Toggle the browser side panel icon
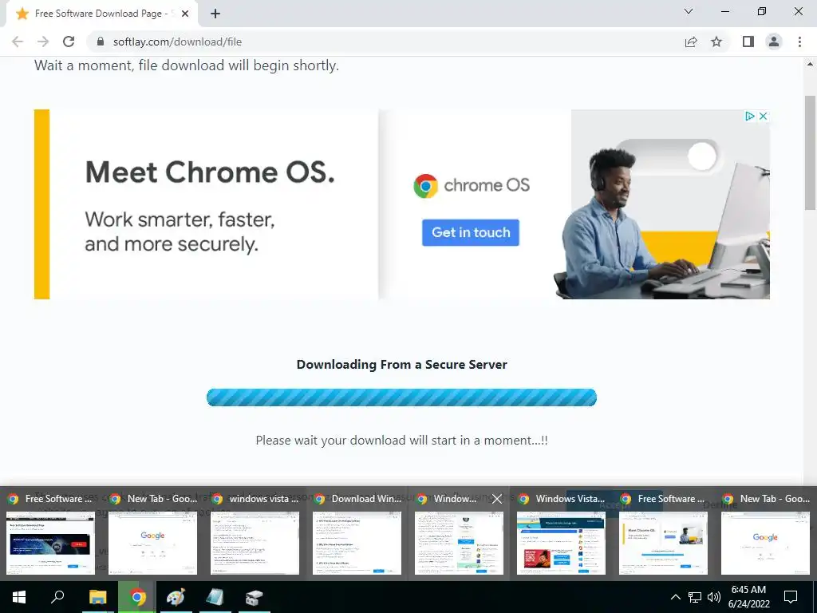The height and width of the screenshot is (613, 817). point(748,42)
